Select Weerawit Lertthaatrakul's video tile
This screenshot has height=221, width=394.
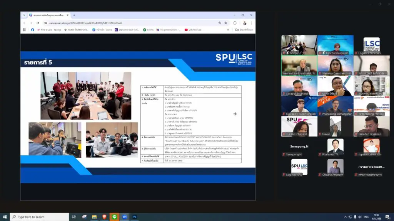coord(299,65)
